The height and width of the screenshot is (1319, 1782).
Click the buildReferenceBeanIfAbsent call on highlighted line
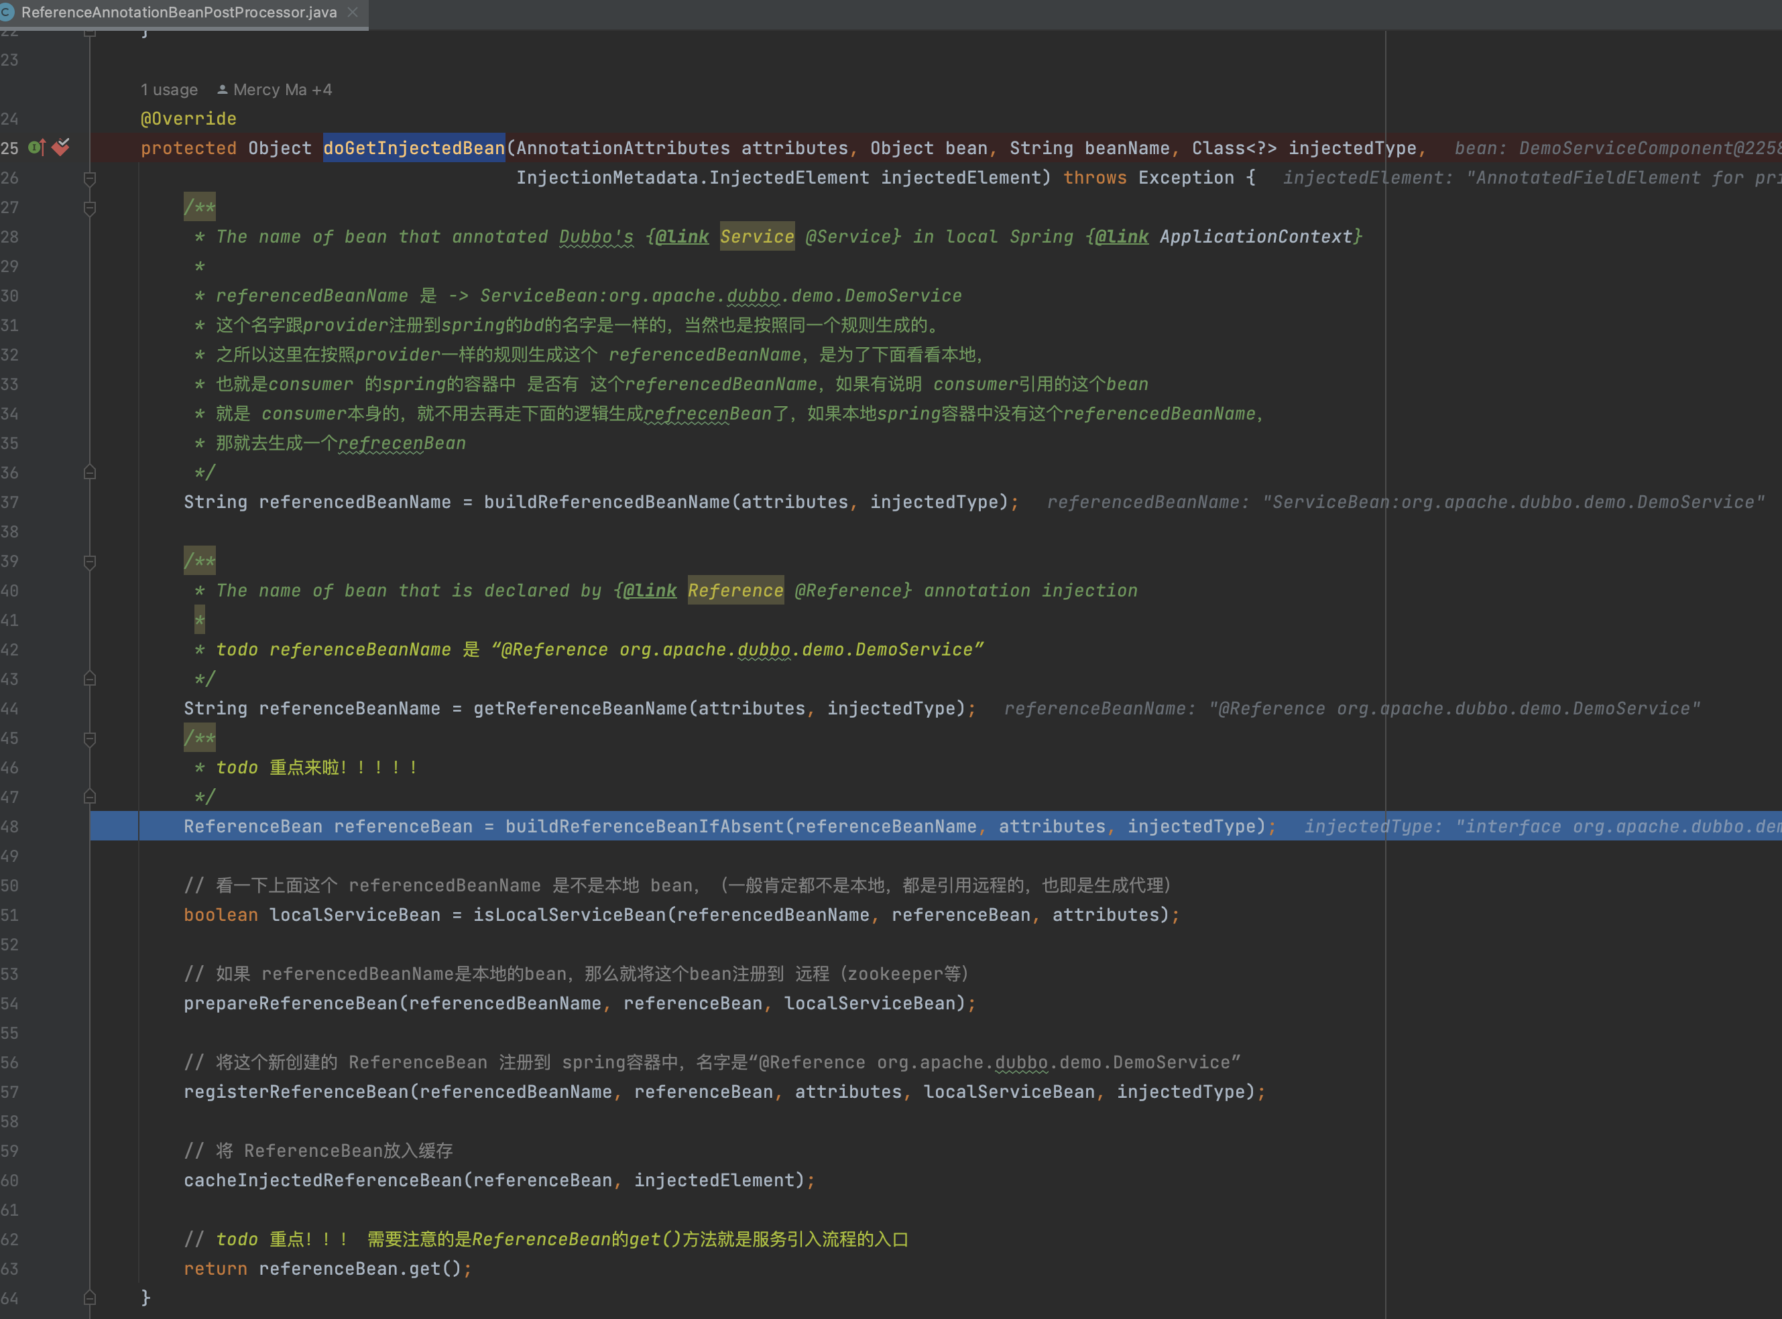(644, 826)
